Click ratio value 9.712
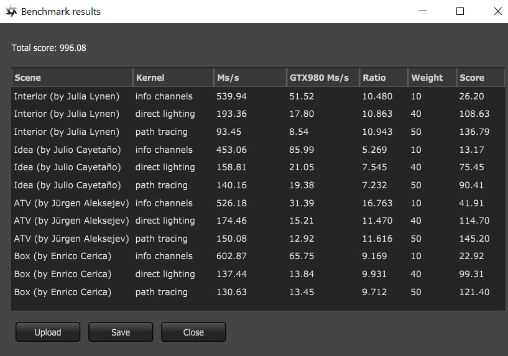This screenshot has width=508, height=356. [x=374, y=292]
